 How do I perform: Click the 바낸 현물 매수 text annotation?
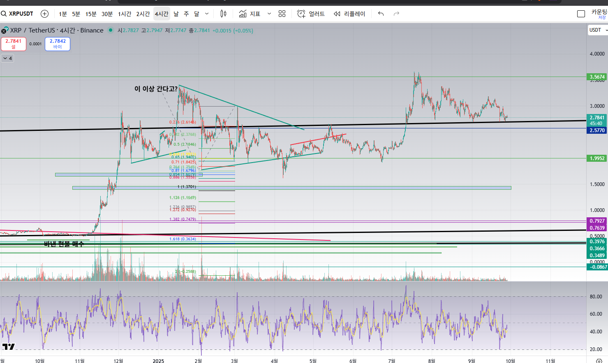[x=64, y=244]
